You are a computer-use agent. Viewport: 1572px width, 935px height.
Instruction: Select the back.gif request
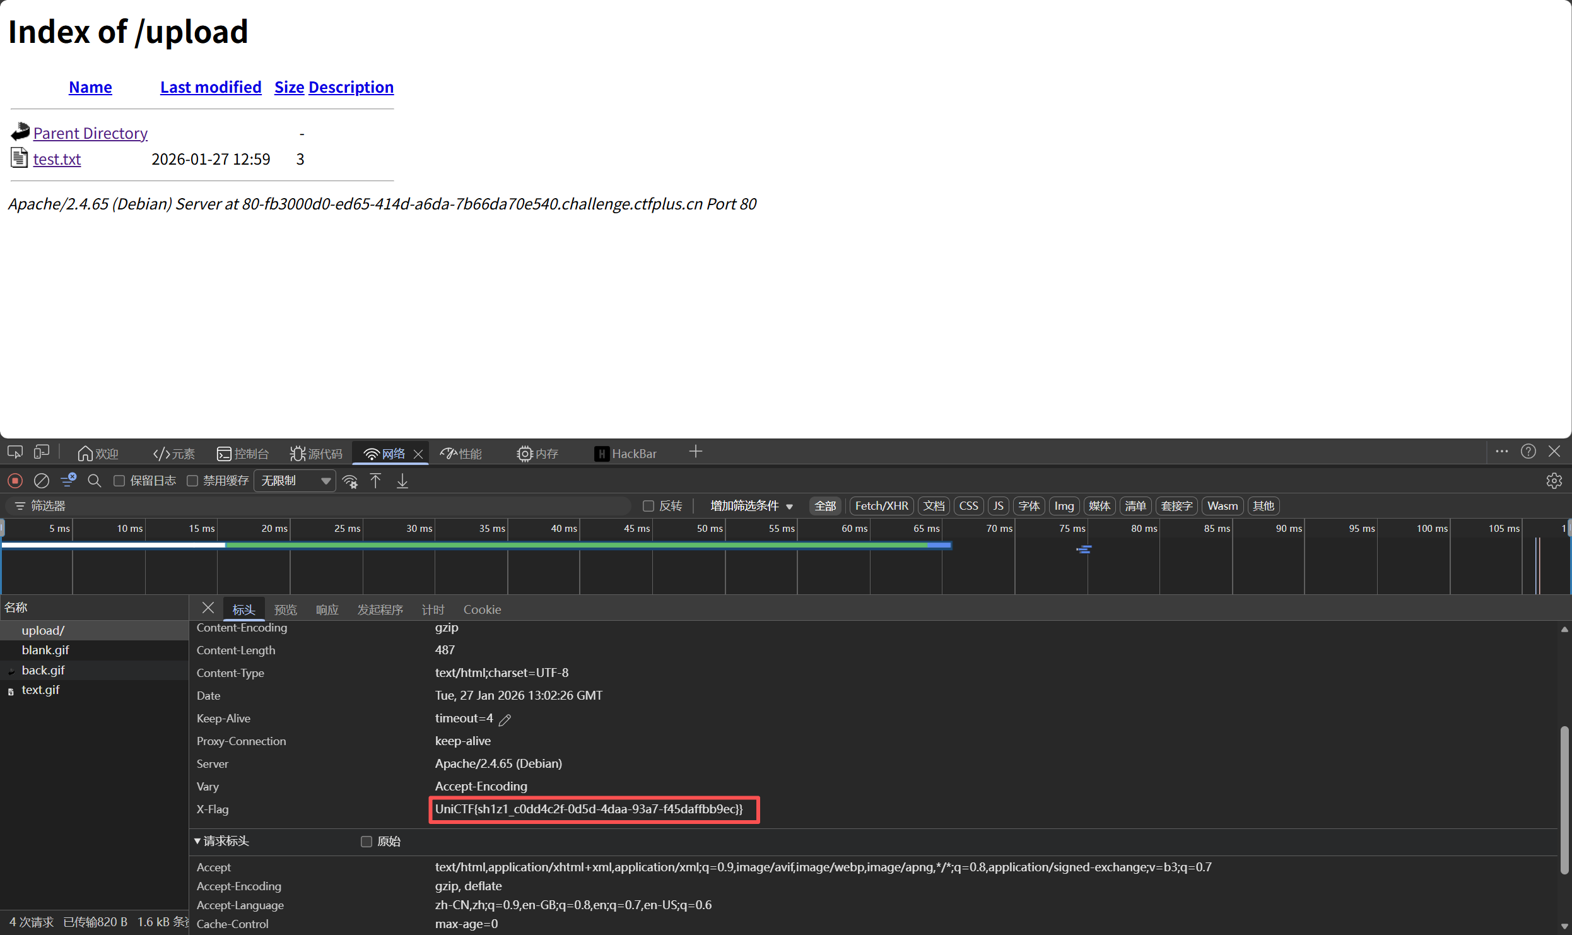tap(95, 670)
